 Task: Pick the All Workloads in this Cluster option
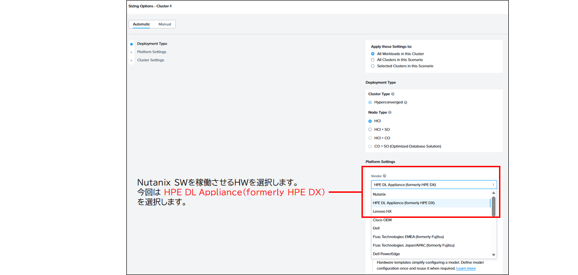coord(373,54)
